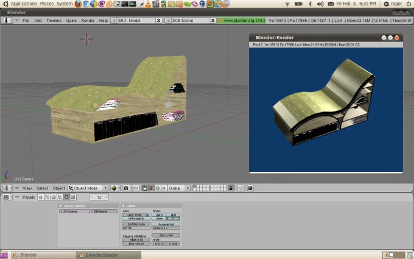
Task: Click the lock layers icon in 3D header
Action: click(231, 188)
